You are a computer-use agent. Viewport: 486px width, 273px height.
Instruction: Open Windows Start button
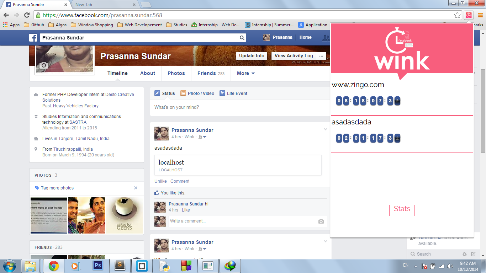(x=9, y=266)
